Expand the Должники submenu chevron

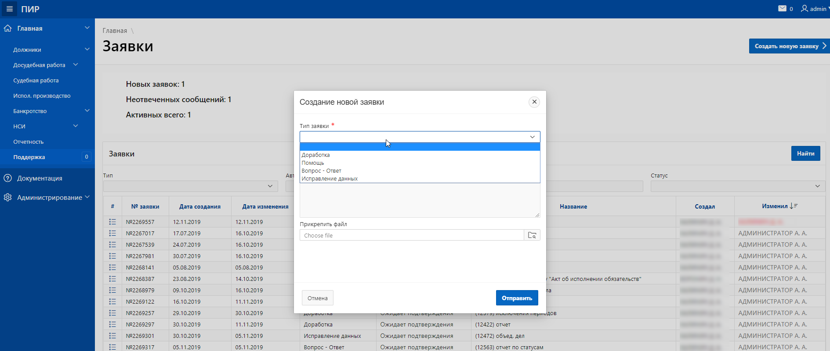87,49
